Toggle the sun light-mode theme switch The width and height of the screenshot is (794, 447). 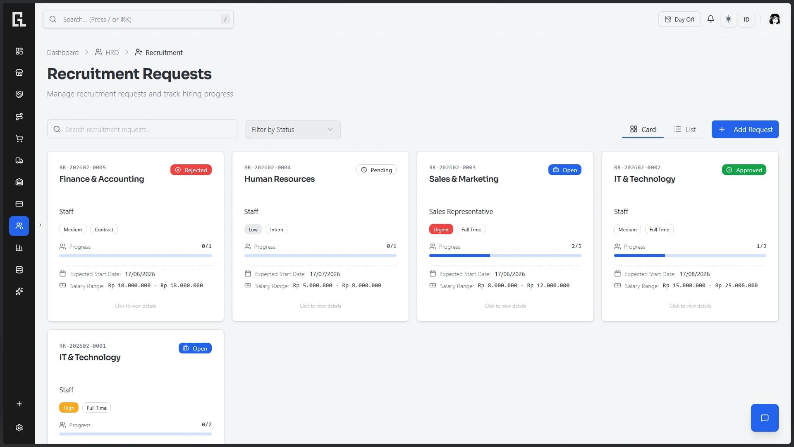click(729, 19)
